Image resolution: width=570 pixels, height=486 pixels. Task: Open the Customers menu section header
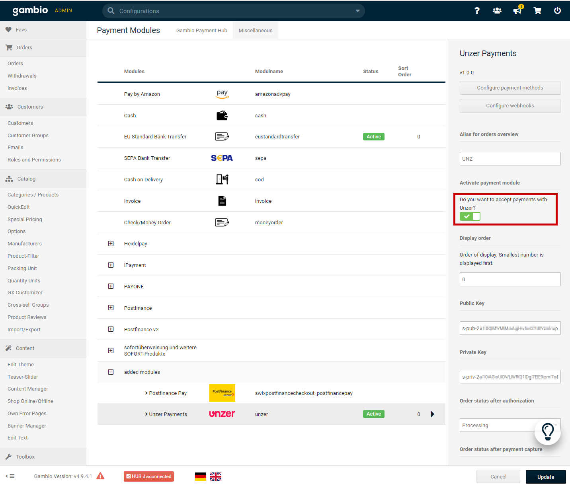click(x=43, y=107)
